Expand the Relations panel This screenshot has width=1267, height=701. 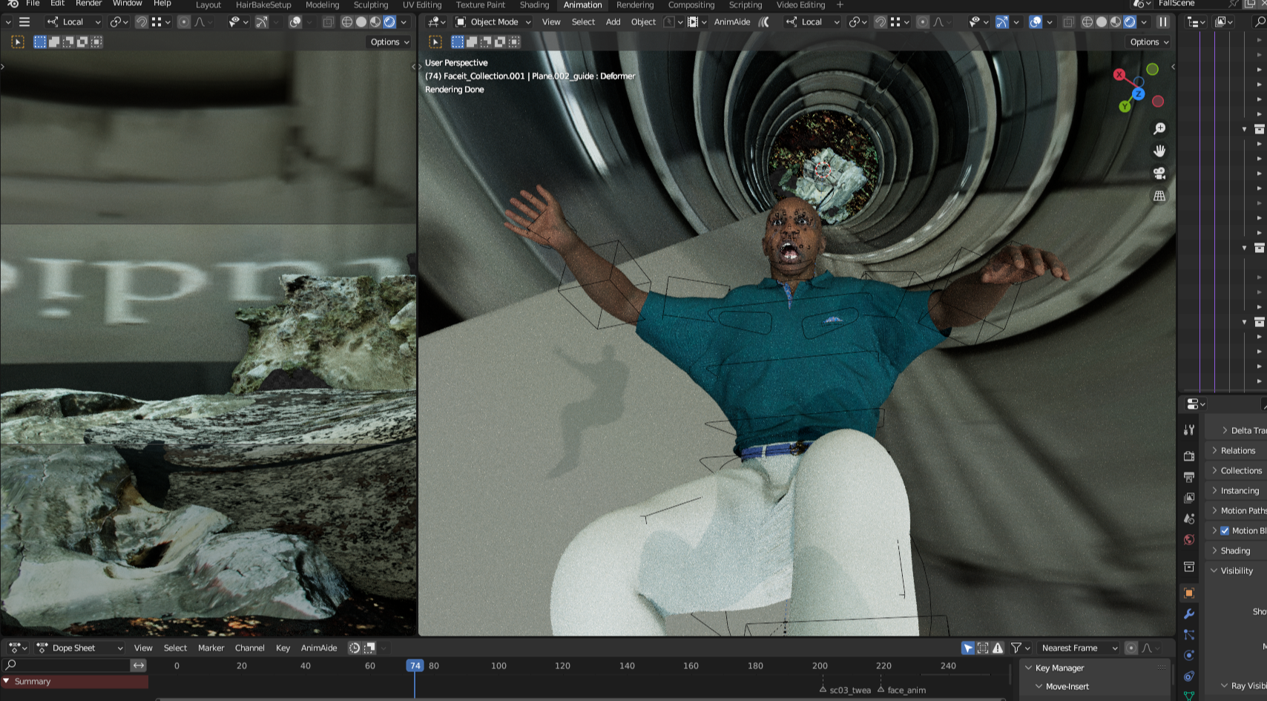tap(1237, 450)
